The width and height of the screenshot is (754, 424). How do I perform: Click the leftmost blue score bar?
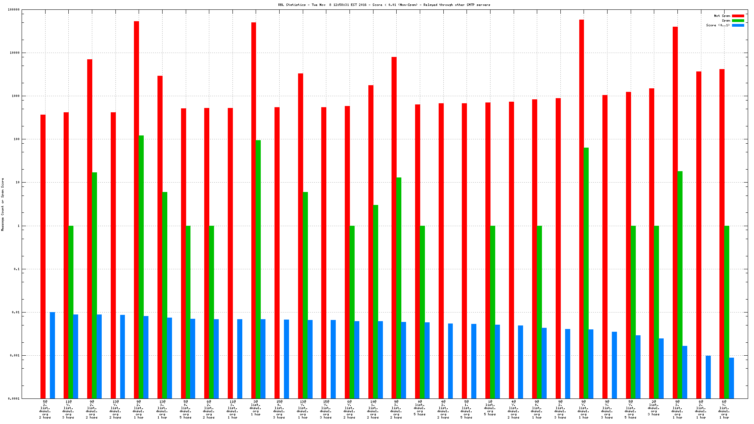52,355
